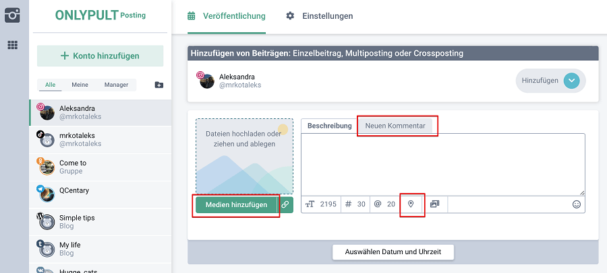This screenshot has height=273, width=607.
Task: Select Aleksandra Instagram account in sidebar
Action: pyautogui.click(x=100, y=112)
